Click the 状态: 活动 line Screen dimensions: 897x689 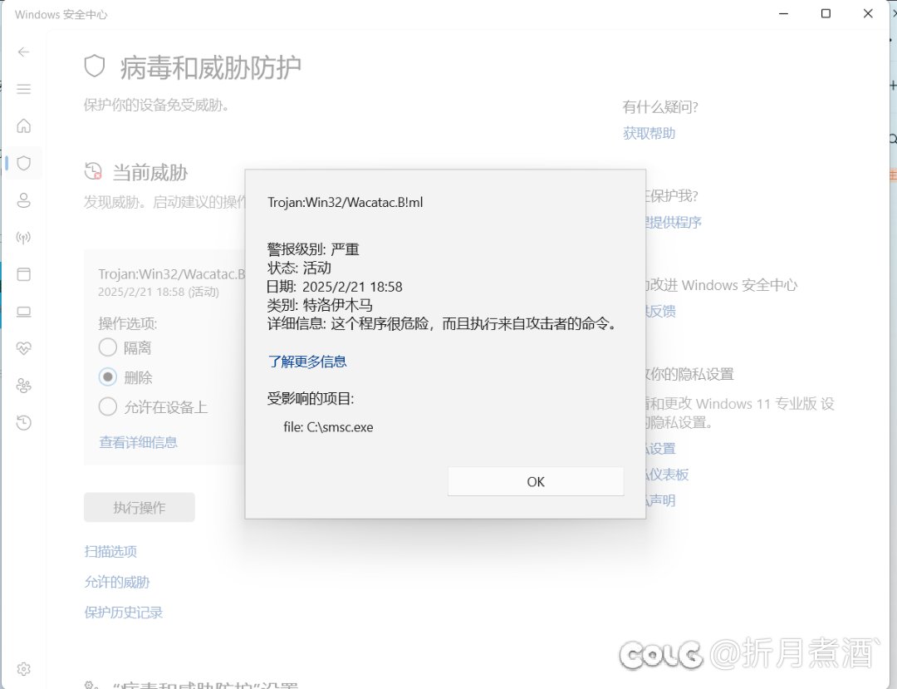click(x=299, y=268)
